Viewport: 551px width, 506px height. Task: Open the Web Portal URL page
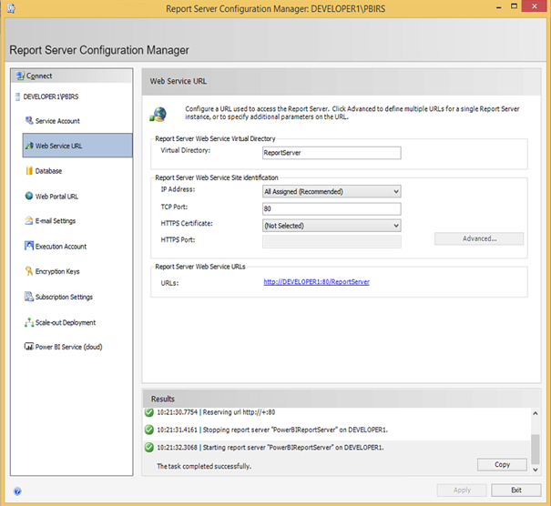tap(56, 197)
